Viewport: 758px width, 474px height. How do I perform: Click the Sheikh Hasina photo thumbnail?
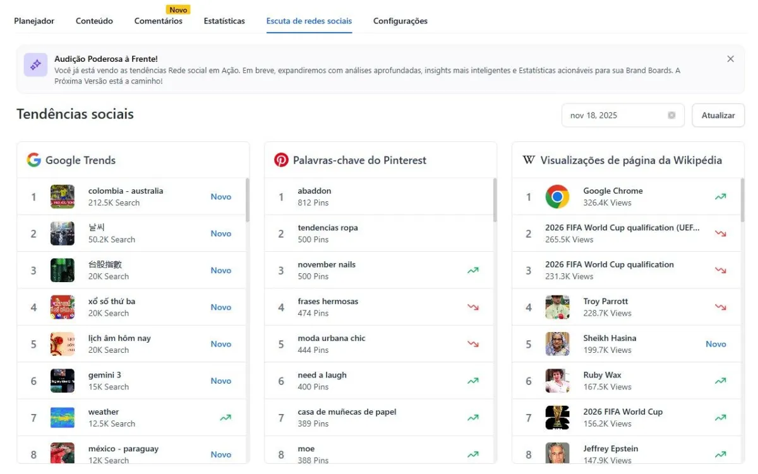click(557, 344)
